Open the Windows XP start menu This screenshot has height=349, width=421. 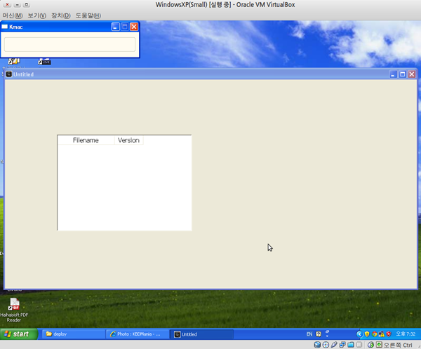[x=18, y=334]
